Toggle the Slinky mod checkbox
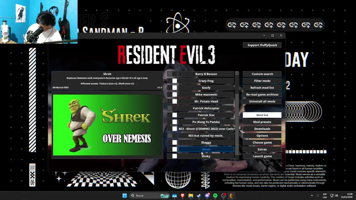The image size is (356, 200). tap(172, 156)
